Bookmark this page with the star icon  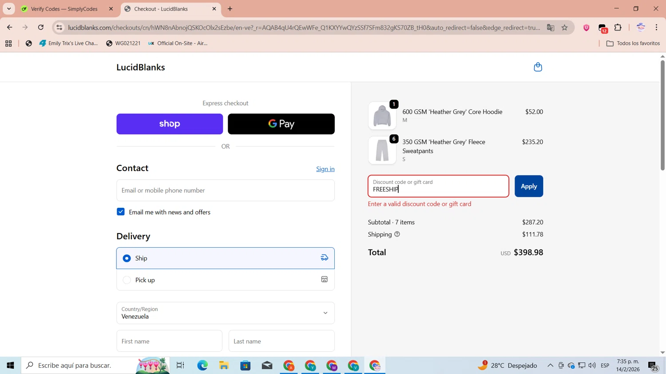click(x=565, y=27)
